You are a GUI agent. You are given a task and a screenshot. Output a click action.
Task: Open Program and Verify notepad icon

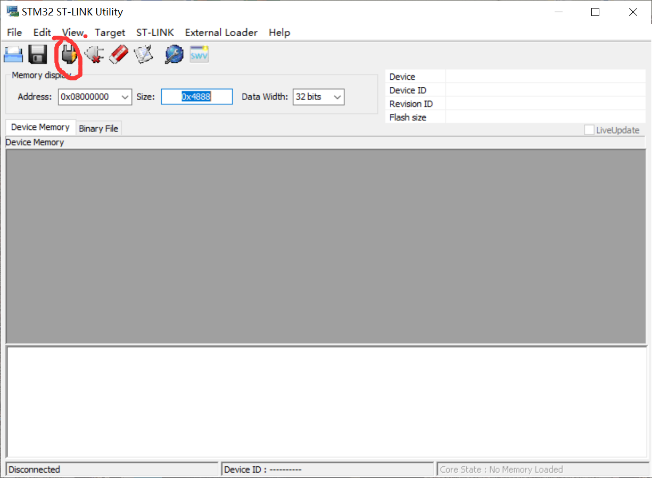click(144, 54)
